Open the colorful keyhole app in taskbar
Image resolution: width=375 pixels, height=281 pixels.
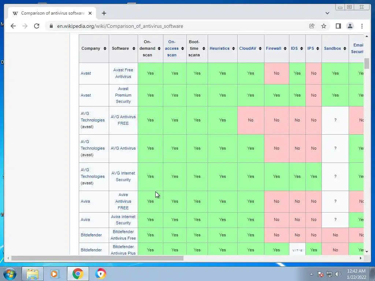click(101, 274)
